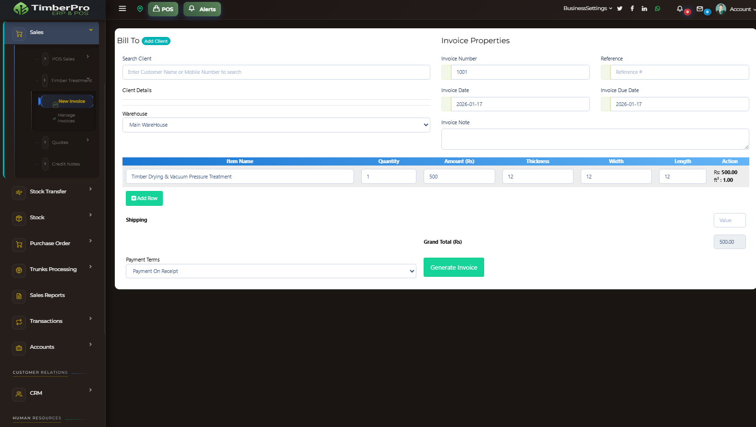Screen dimensions: 756x427
Task: Open the notifications bell icon
Action: point(680,9)
